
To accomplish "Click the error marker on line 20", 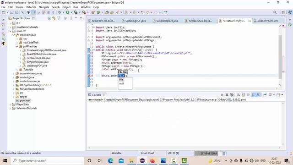I will [x=89, y=76].
